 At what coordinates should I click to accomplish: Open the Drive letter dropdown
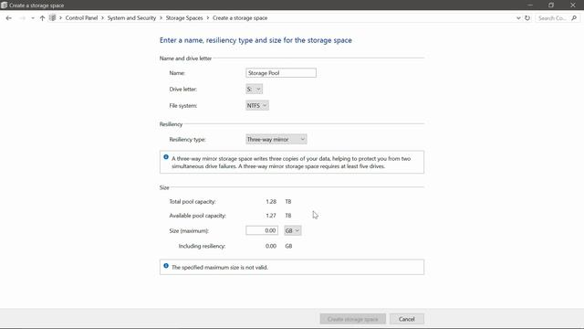254,90
